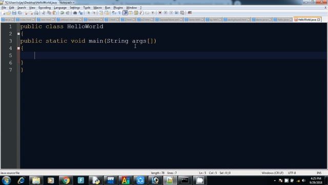Print the document using toolbar icon

[36, 13]
